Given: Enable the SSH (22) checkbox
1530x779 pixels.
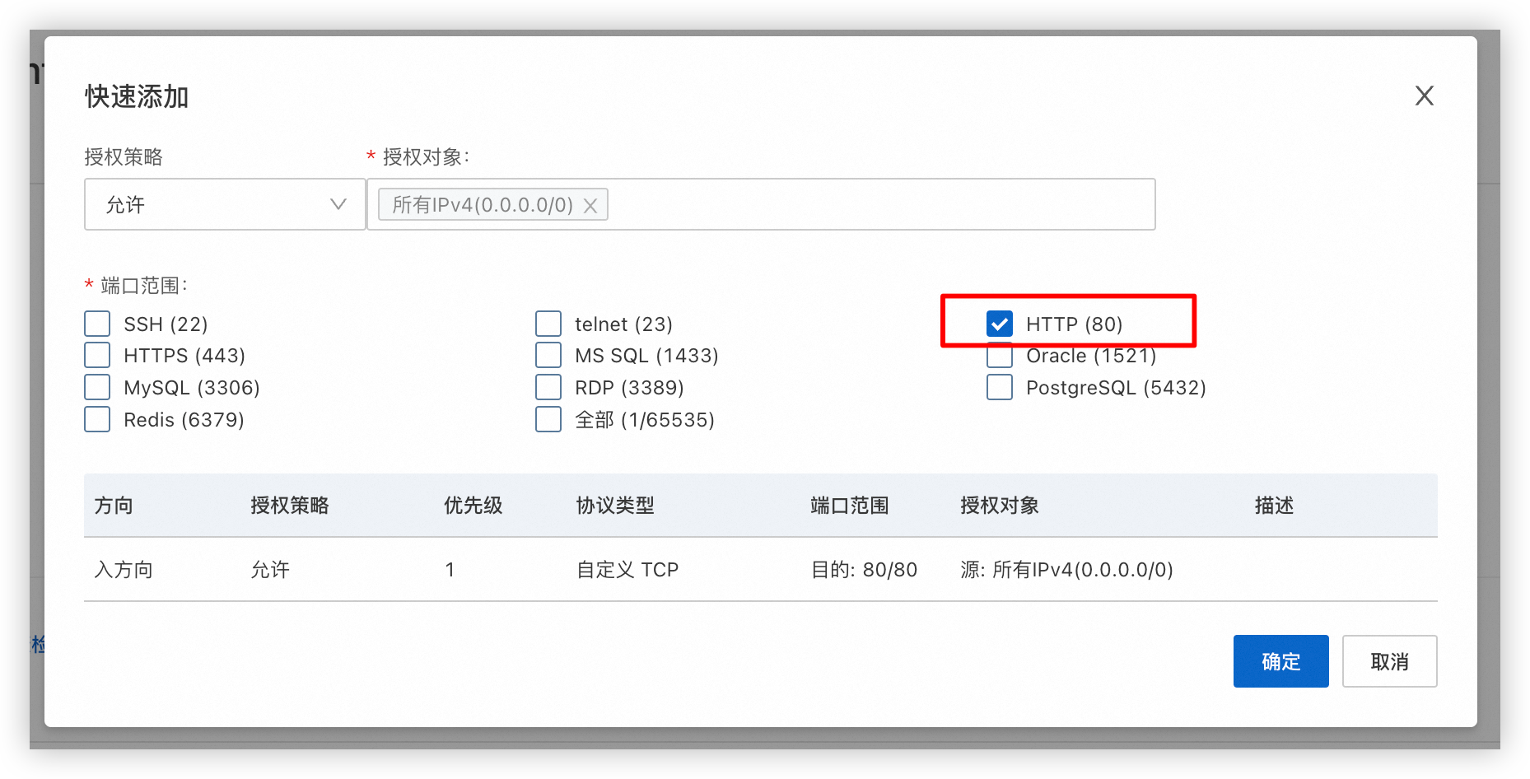Looking at the screenshot, I should [x=97, y=324].
